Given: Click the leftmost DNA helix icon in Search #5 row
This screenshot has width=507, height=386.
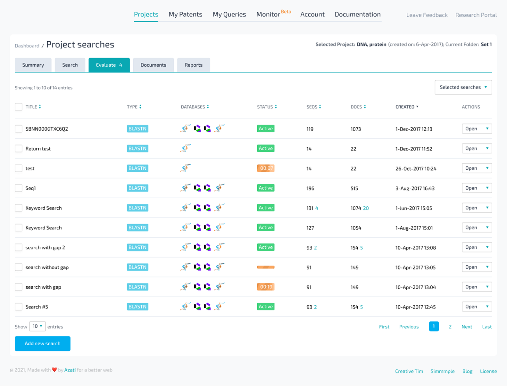Looking at the screenshot, I should click(185, 307).
